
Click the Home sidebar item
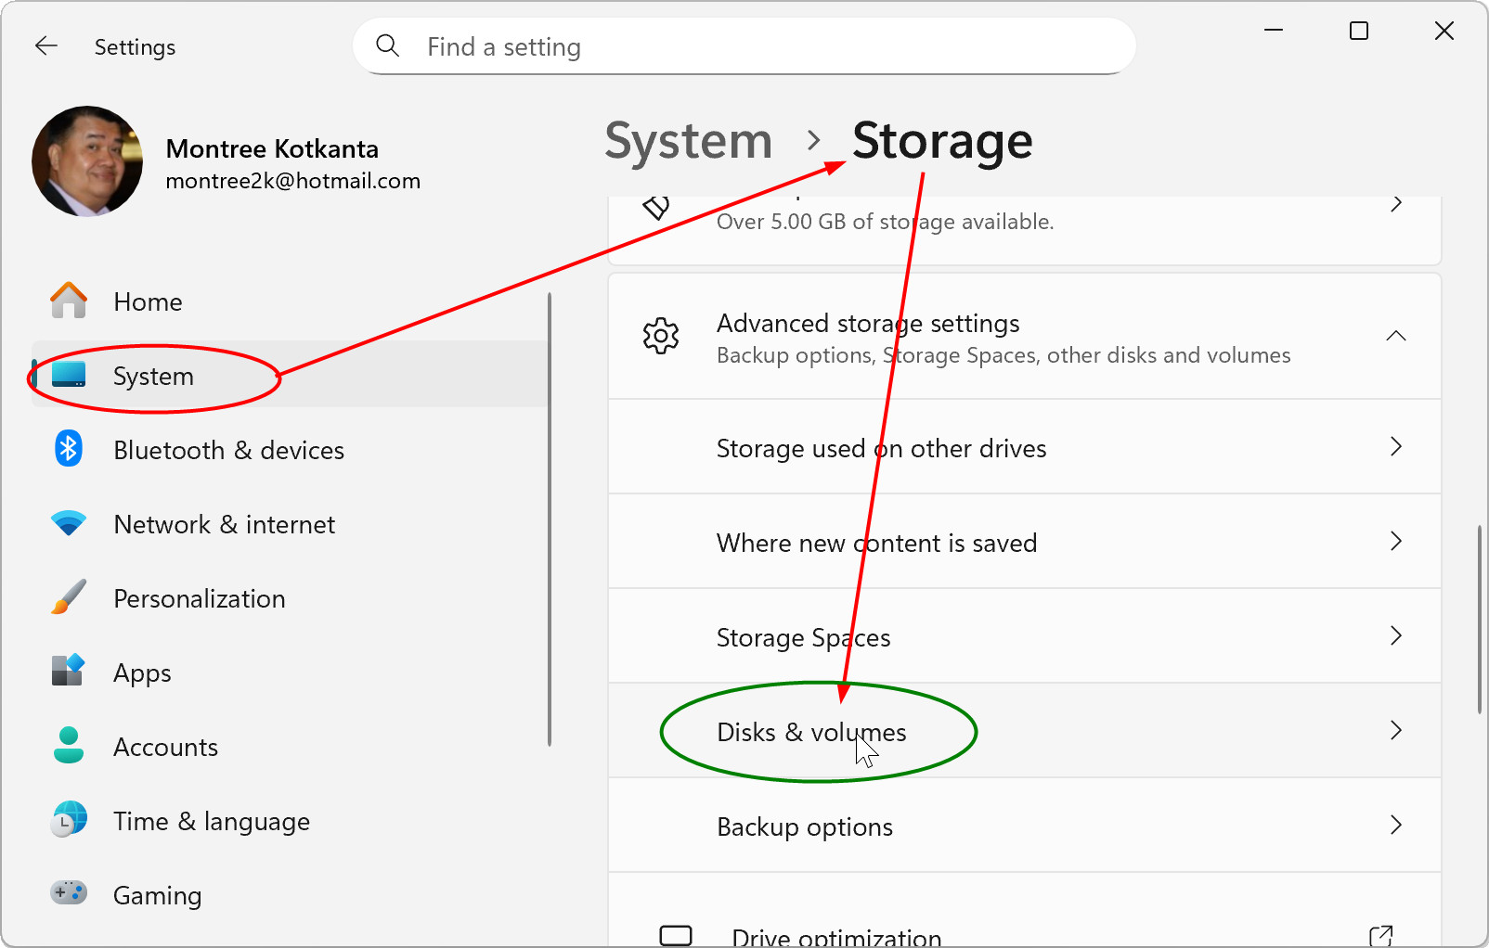[x=148, y=301]
